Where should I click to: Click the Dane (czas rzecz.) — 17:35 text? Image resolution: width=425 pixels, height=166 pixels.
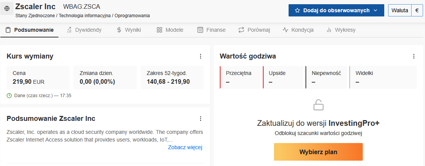43,96
